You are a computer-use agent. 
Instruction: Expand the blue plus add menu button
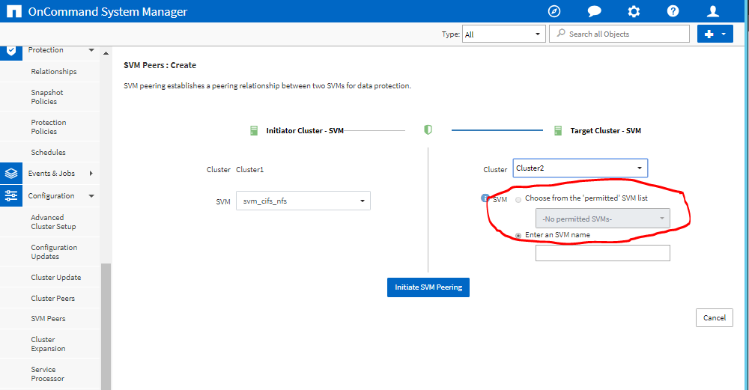[x=715, y=34]
